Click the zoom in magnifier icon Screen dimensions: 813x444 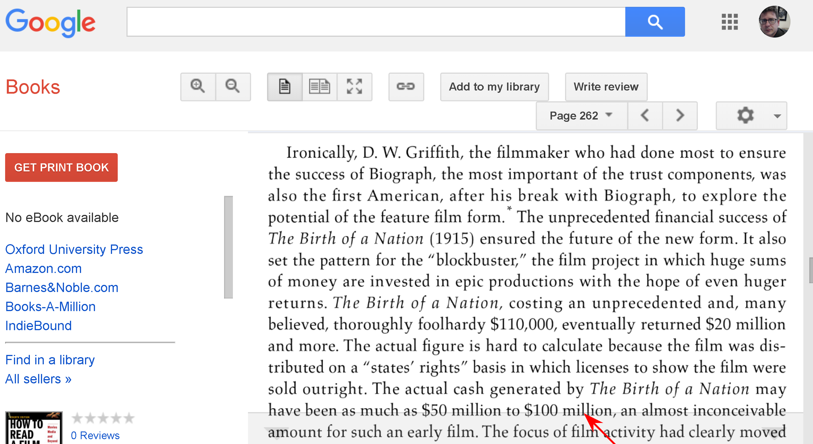(x=198, y=87)
